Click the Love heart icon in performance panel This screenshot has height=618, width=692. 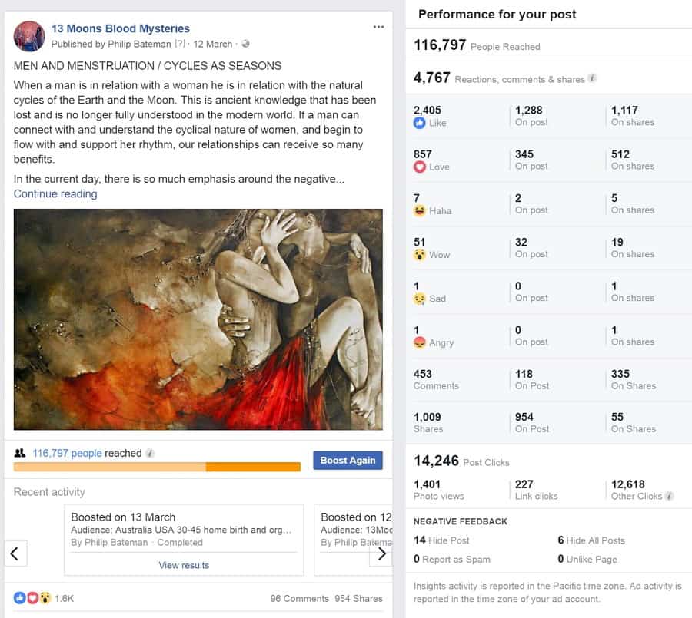tap(419, 167)
